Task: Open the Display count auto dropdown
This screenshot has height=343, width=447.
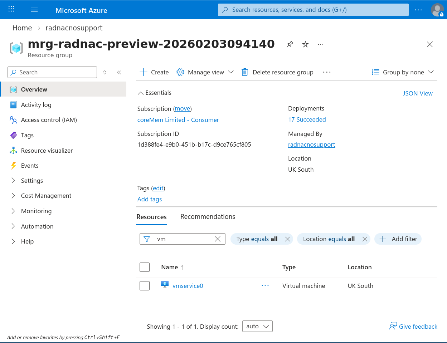Action: point(257,326)
